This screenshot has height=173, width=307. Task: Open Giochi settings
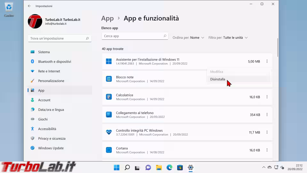[60, 119]
